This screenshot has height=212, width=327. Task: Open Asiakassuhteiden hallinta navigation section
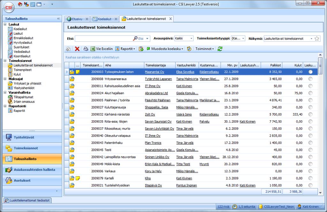point(32,170)
